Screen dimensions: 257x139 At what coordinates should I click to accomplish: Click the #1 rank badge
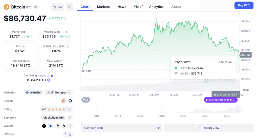click(x=36, y=7)
